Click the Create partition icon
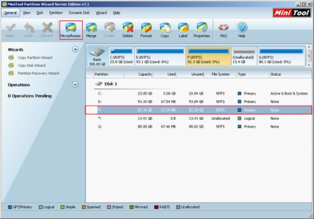Screen dimensions: 314x219 pyautogui.click(x=110, y=27)
